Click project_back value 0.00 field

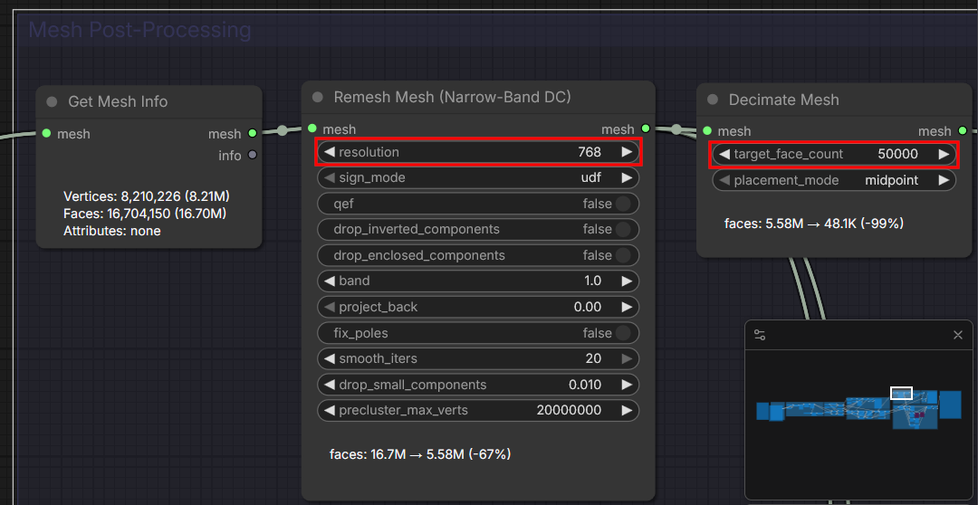click(x=478, y=307)
